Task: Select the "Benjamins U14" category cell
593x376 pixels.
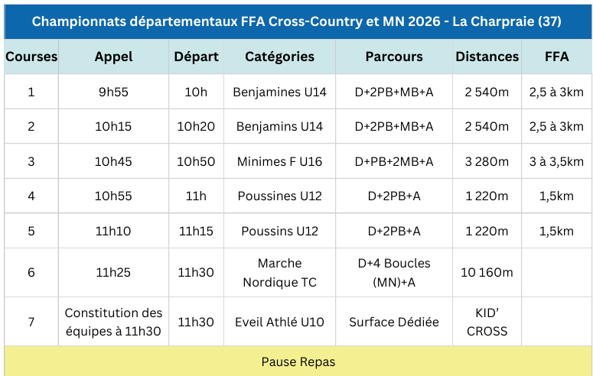Action: [279, 127]
